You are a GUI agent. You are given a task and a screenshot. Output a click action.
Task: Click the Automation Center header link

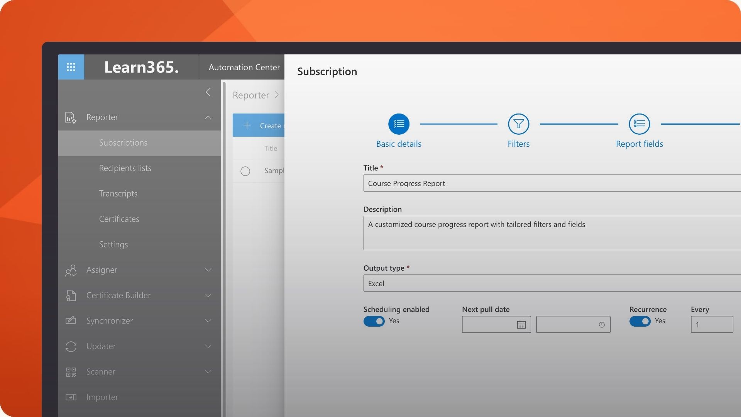pyautogui.click(x=244, y=67)
